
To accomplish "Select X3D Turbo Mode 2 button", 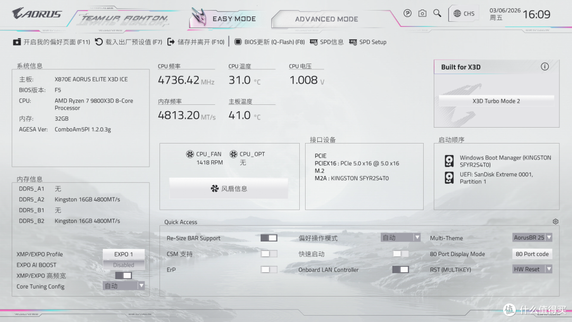I will pos(496,101).
